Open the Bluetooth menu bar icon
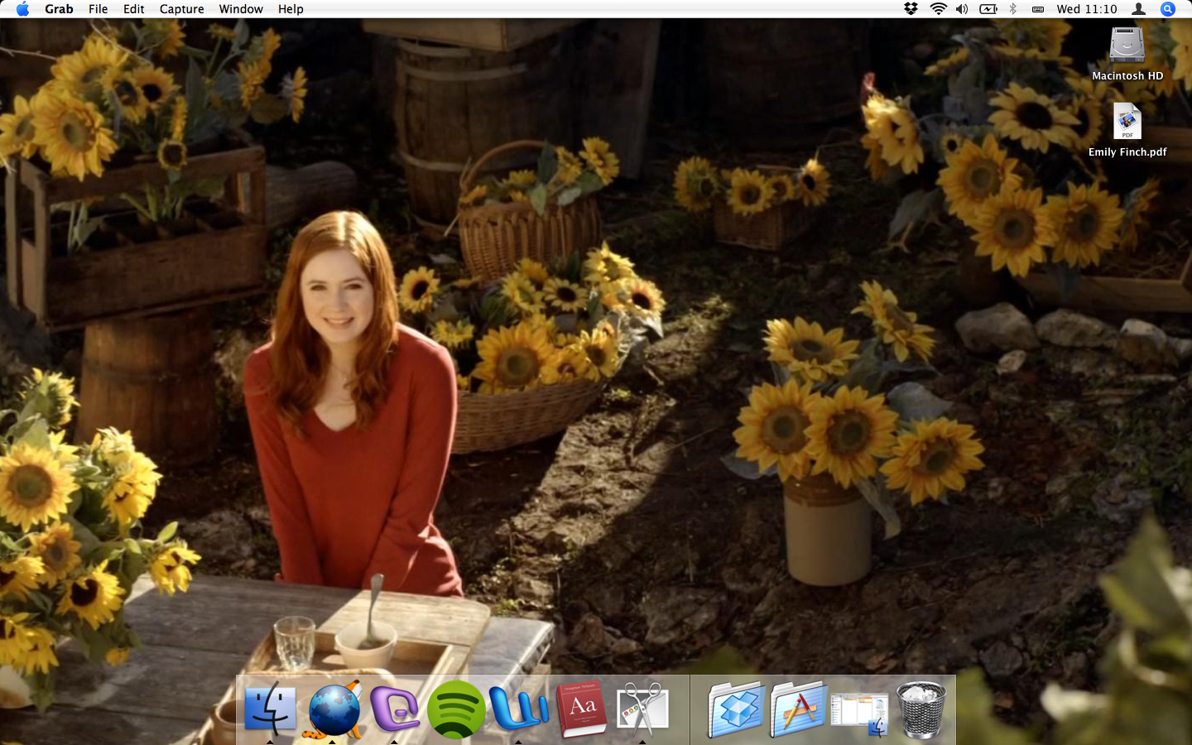 tap(1012, 9)
